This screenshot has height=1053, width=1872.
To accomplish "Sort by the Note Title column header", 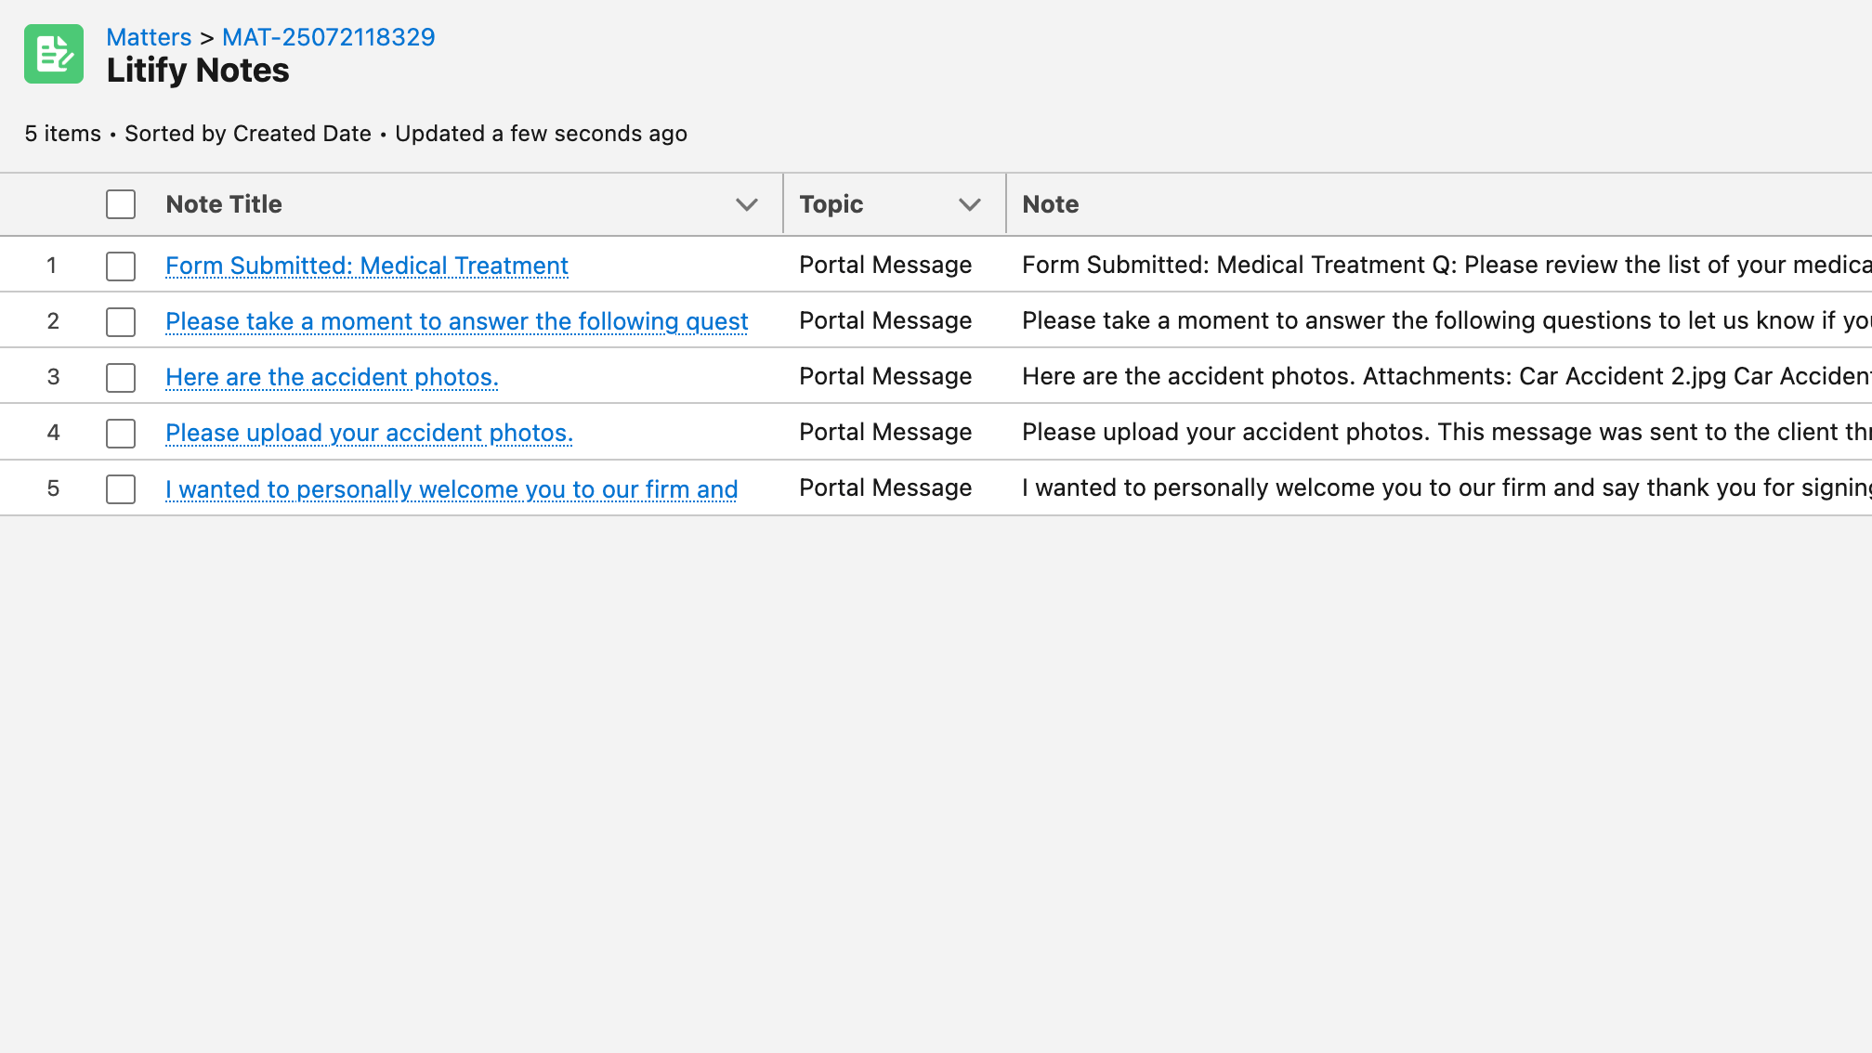I will coord(223,203).
